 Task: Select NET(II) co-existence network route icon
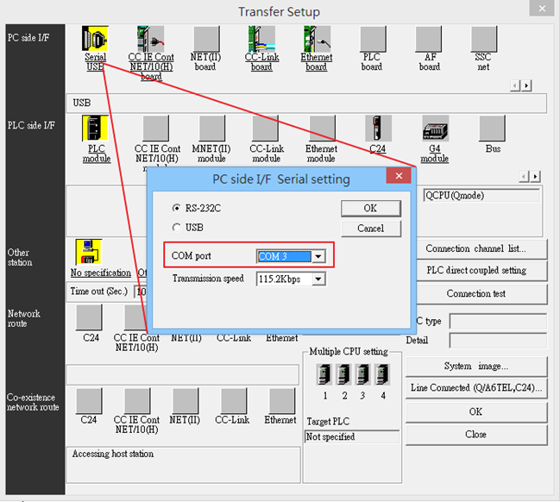[x=186, y=401]
